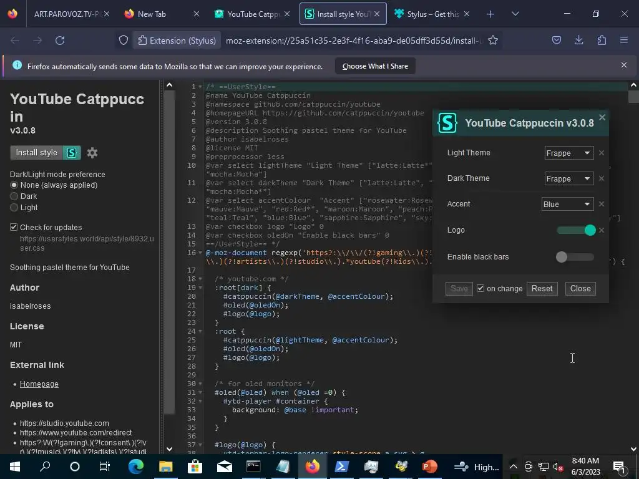
Task: Go back using the back arrow
Action: pos(15,41)
